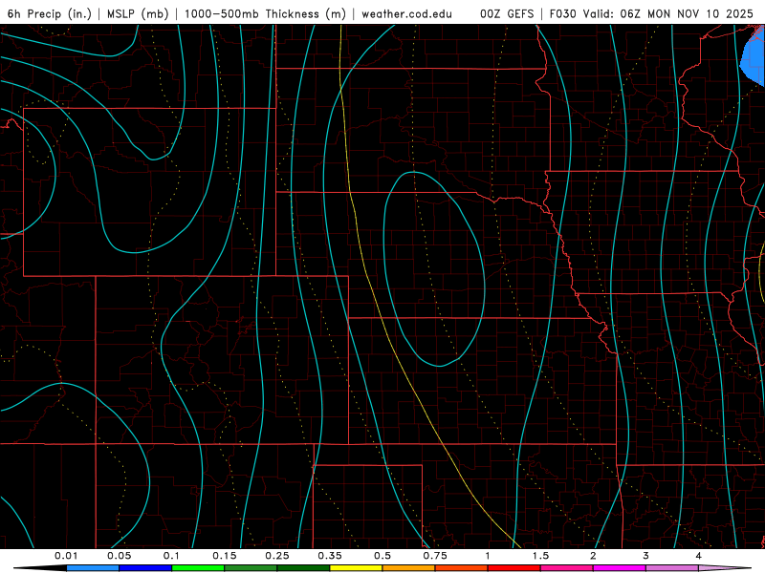Click the hot pink 1.5–2 legend swatch

pos(567,568)
